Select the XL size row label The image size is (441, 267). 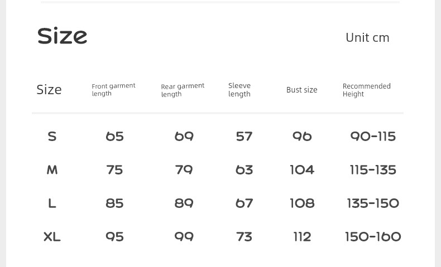coord(52,237)
